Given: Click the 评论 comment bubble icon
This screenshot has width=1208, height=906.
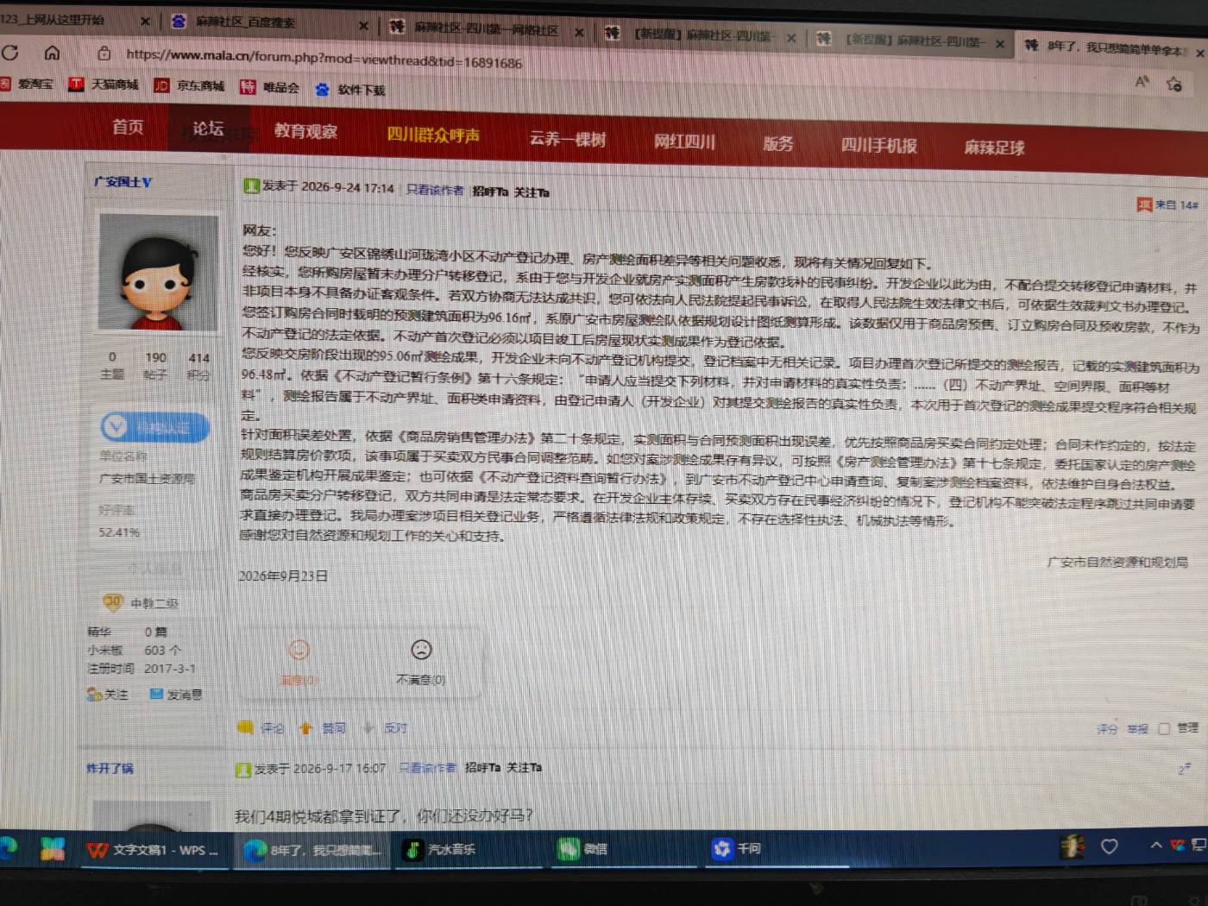Looking at the screenshot, I should [x=246, y=727].
